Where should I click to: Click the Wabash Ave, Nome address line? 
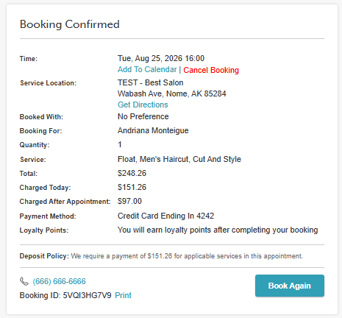(x=171, y=93)
